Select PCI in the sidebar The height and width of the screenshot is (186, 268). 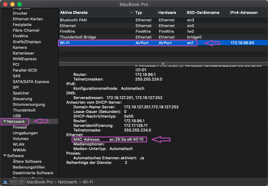[16, 64]
